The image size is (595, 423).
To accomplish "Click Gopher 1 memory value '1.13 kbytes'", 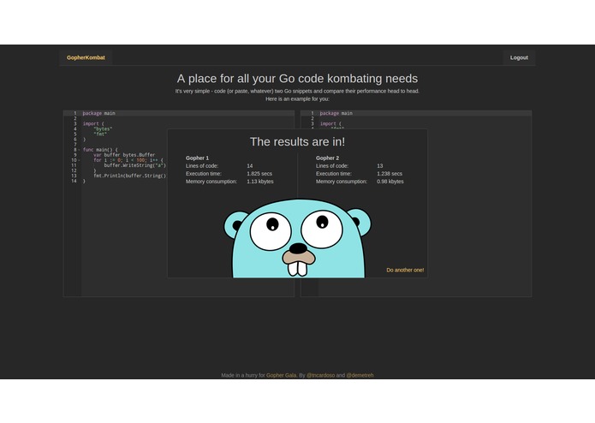I will [260, 182].
